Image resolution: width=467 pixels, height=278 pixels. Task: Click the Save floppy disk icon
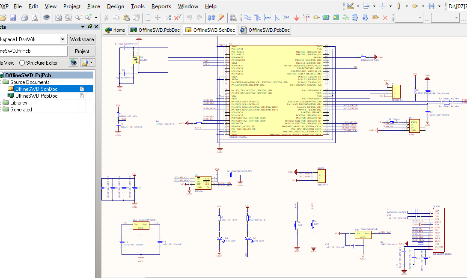coord(12,18)
